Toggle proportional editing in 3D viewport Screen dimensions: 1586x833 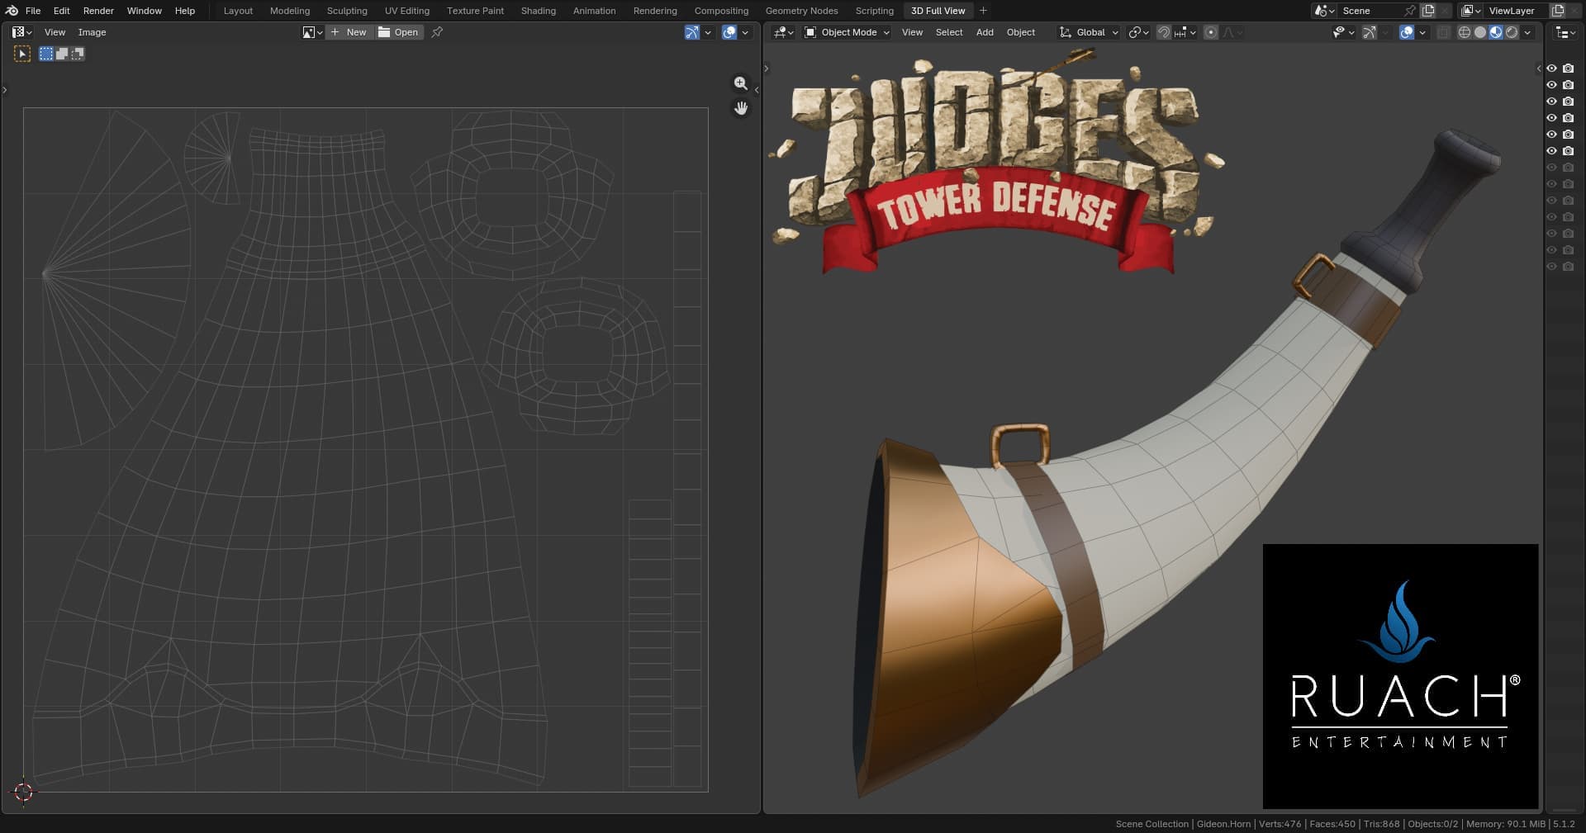click(1211, 32)
